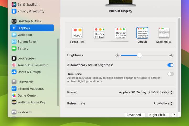Choose More Space resolution thumbnail

[164, 33]
